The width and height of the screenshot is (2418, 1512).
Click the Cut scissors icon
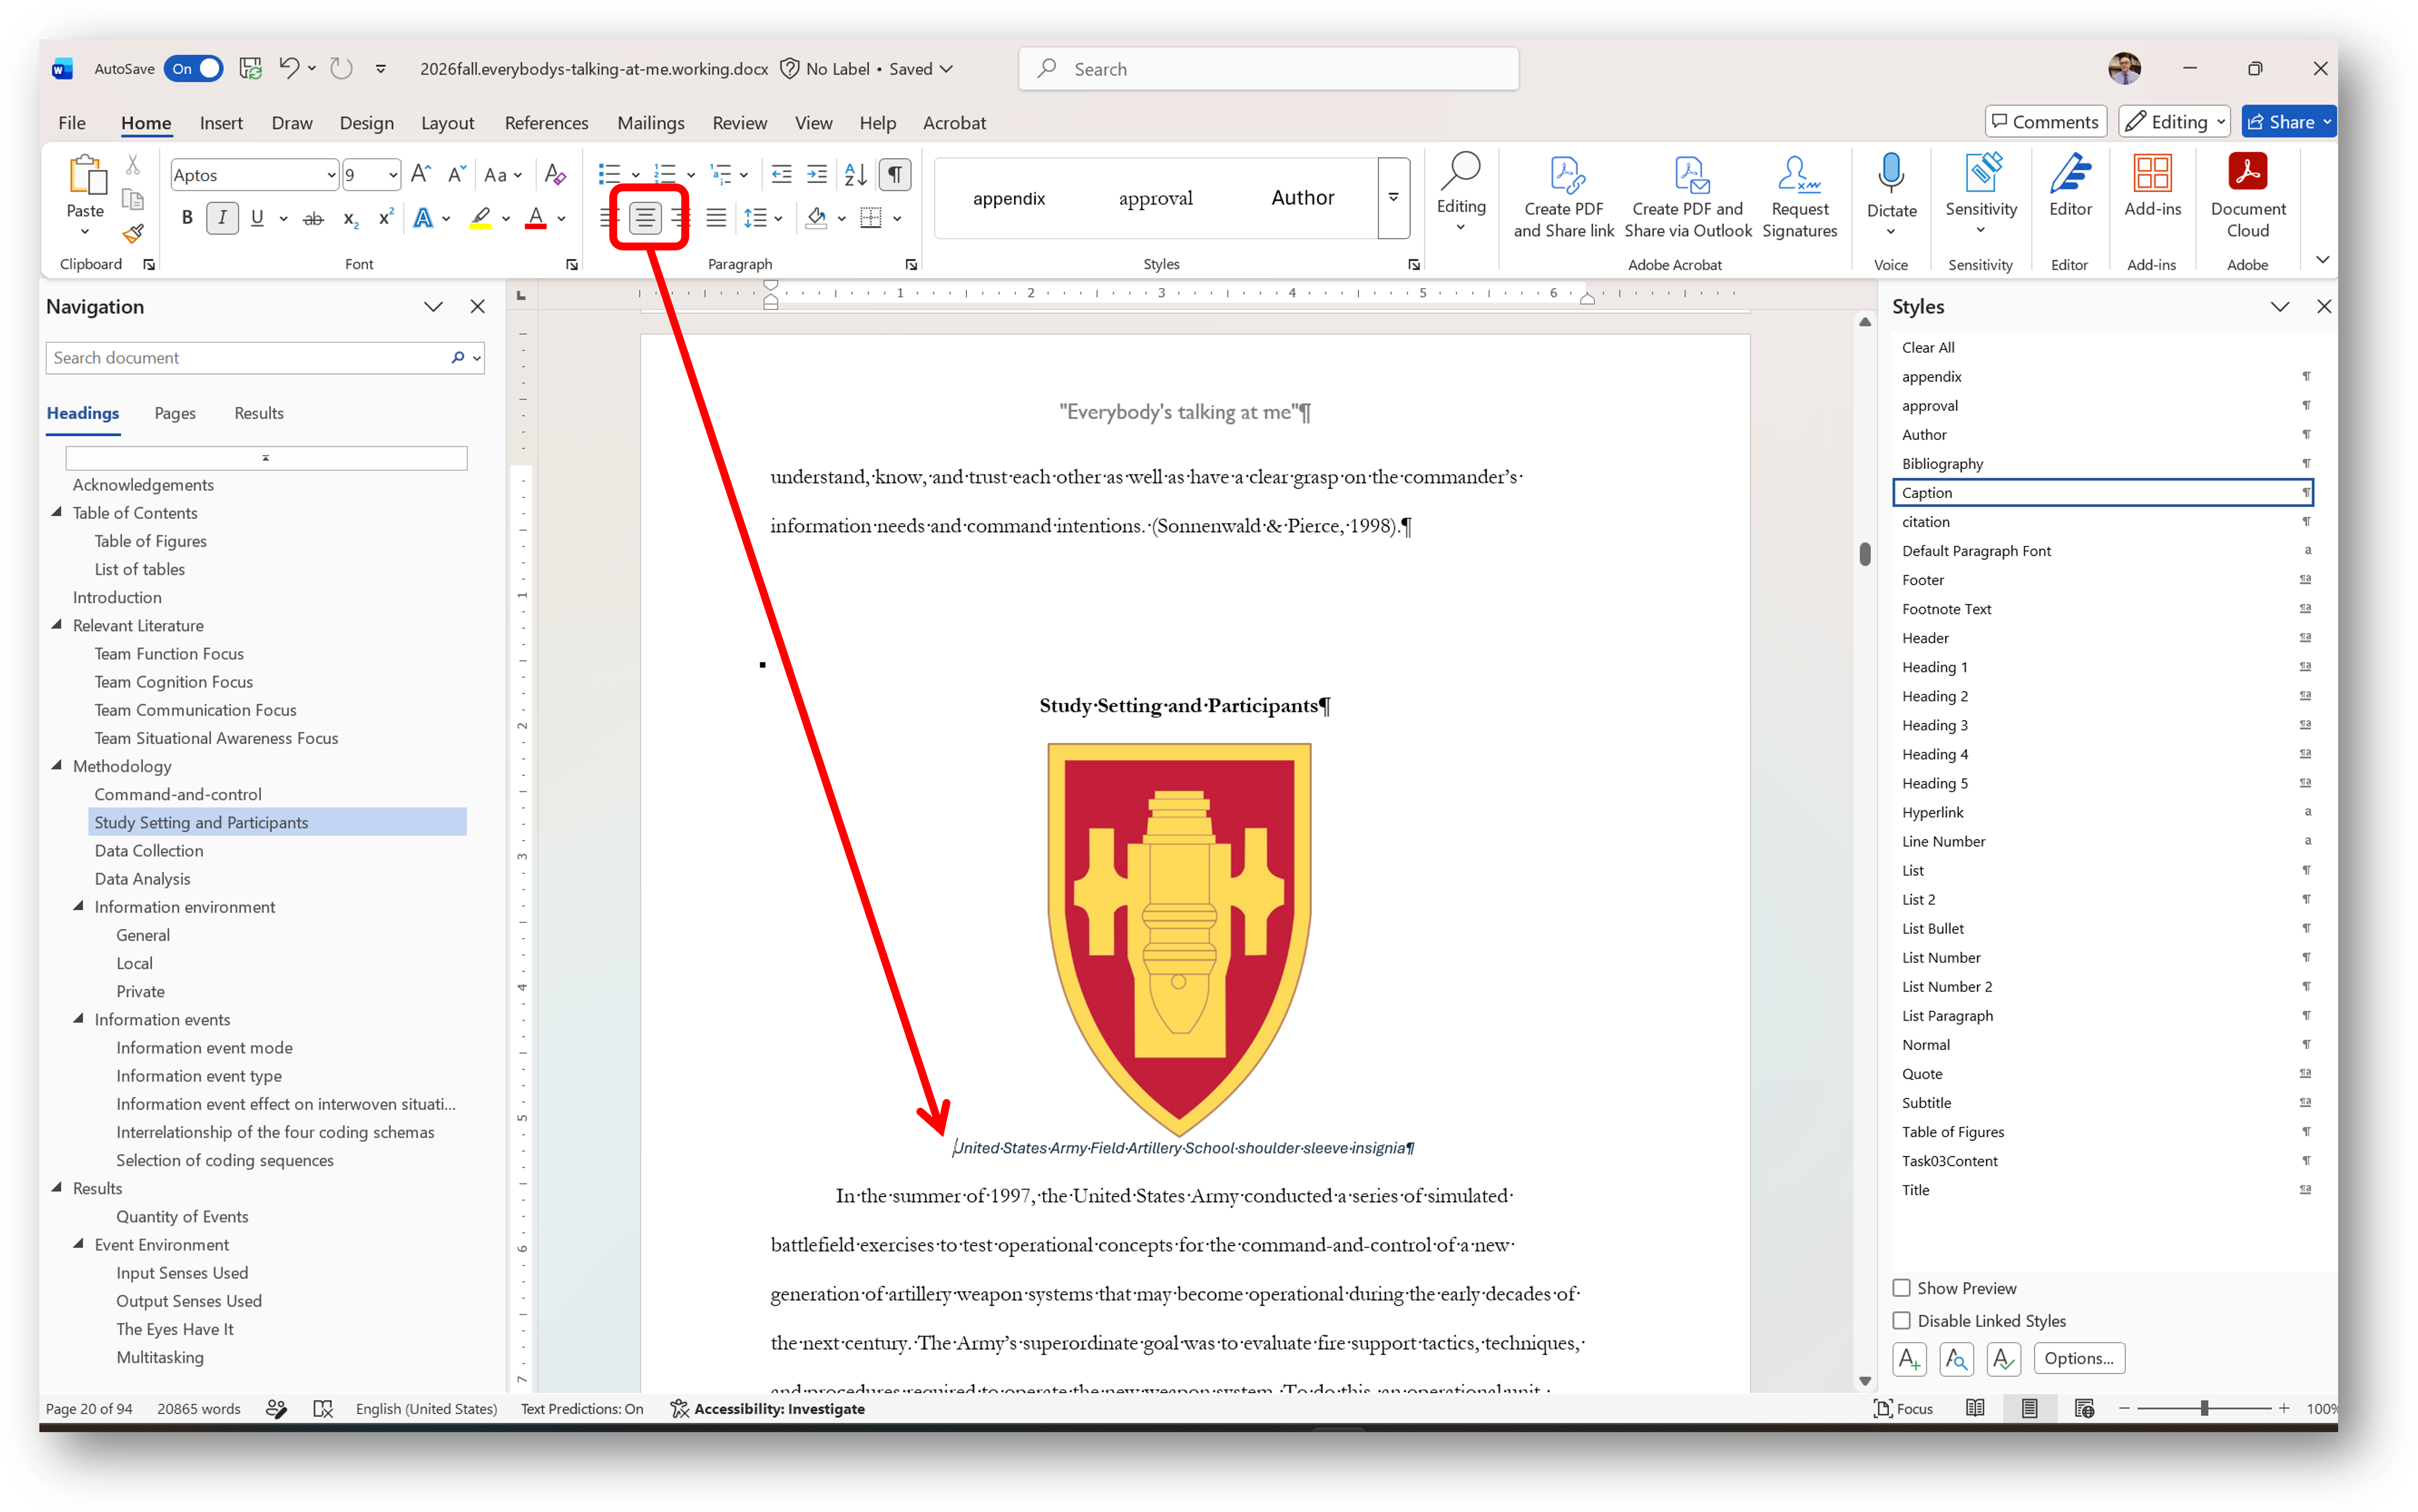tap(133, 165)
